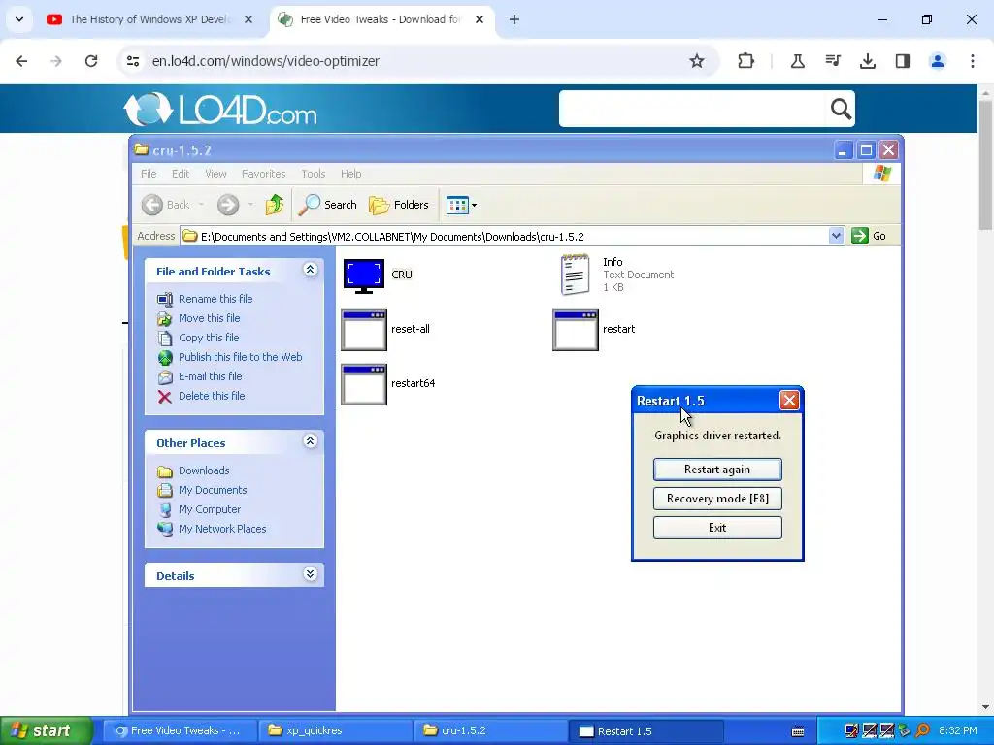The height and width of the screenshot is (745, 994).
Task: Open the Explorer File menu
Action: [x=149, y=174]
